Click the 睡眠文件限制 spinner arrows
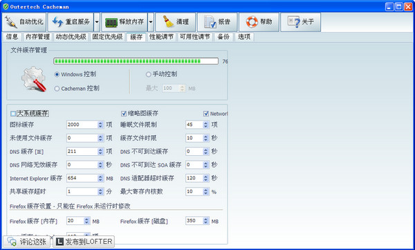The width and height of the screenshot is (415, 250). (206, 125)
